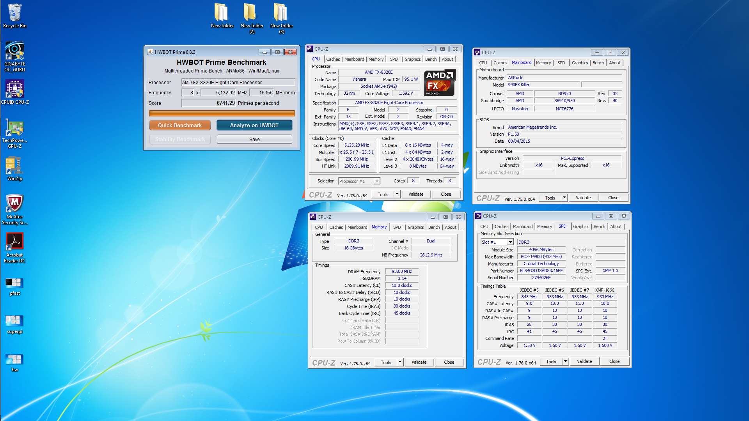Image resolution: width=749 pixels, height=421 pixels.
Task: Click BIOS Version value P1.50
Action: pos(564,134)
